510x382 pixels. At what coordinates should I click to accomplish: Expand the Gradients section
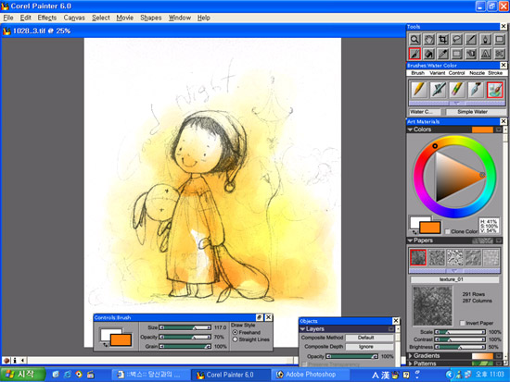pyautogui.click(x=411, y=356)
